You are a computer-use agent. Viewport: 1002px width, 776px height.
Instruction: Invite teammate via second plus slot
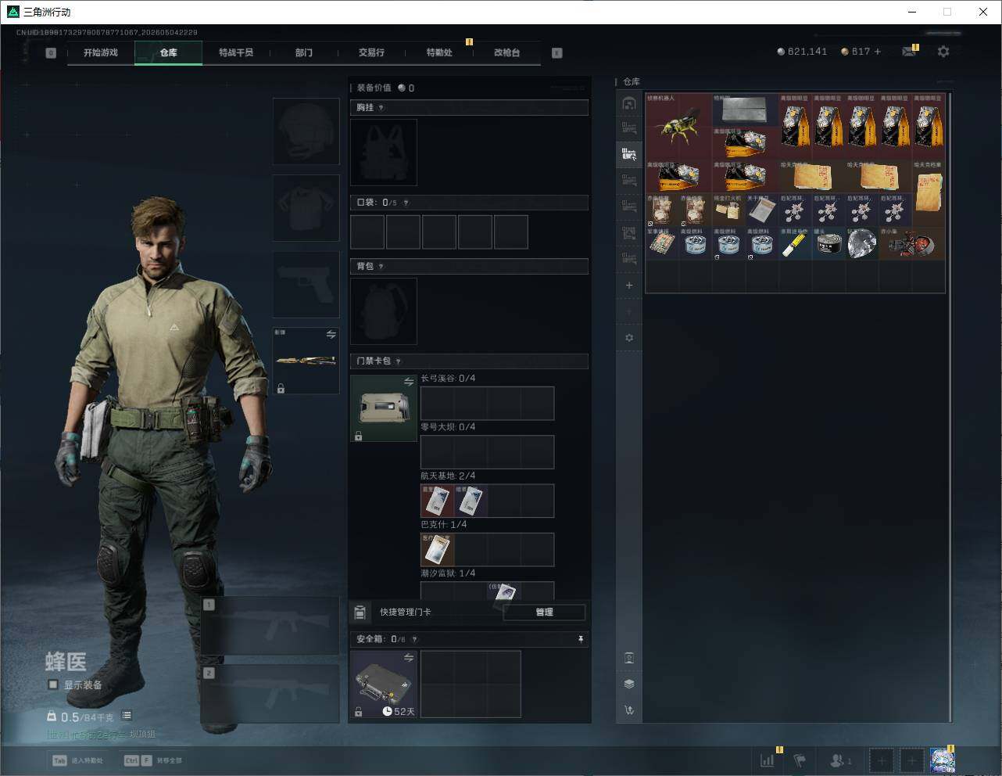[911, 760]
